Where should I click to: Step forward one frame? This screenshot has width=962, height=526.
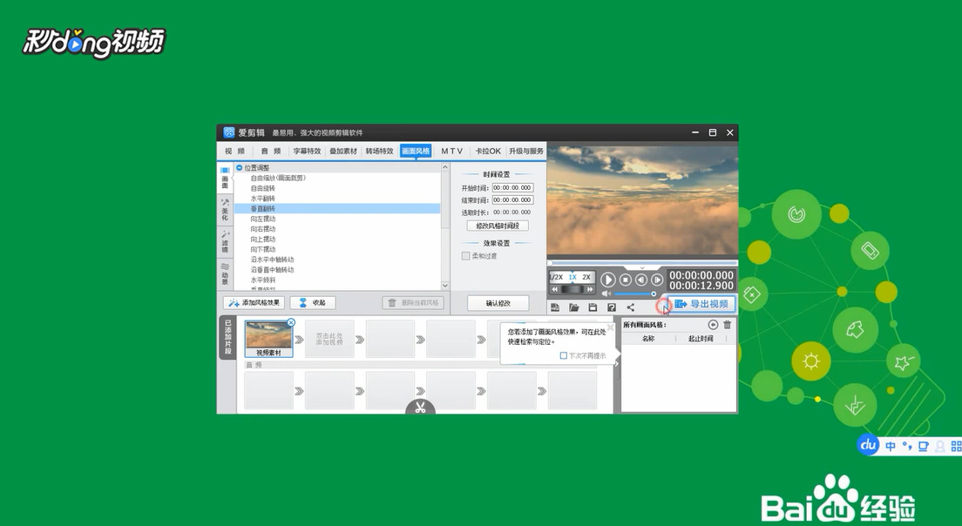point(657,280)
